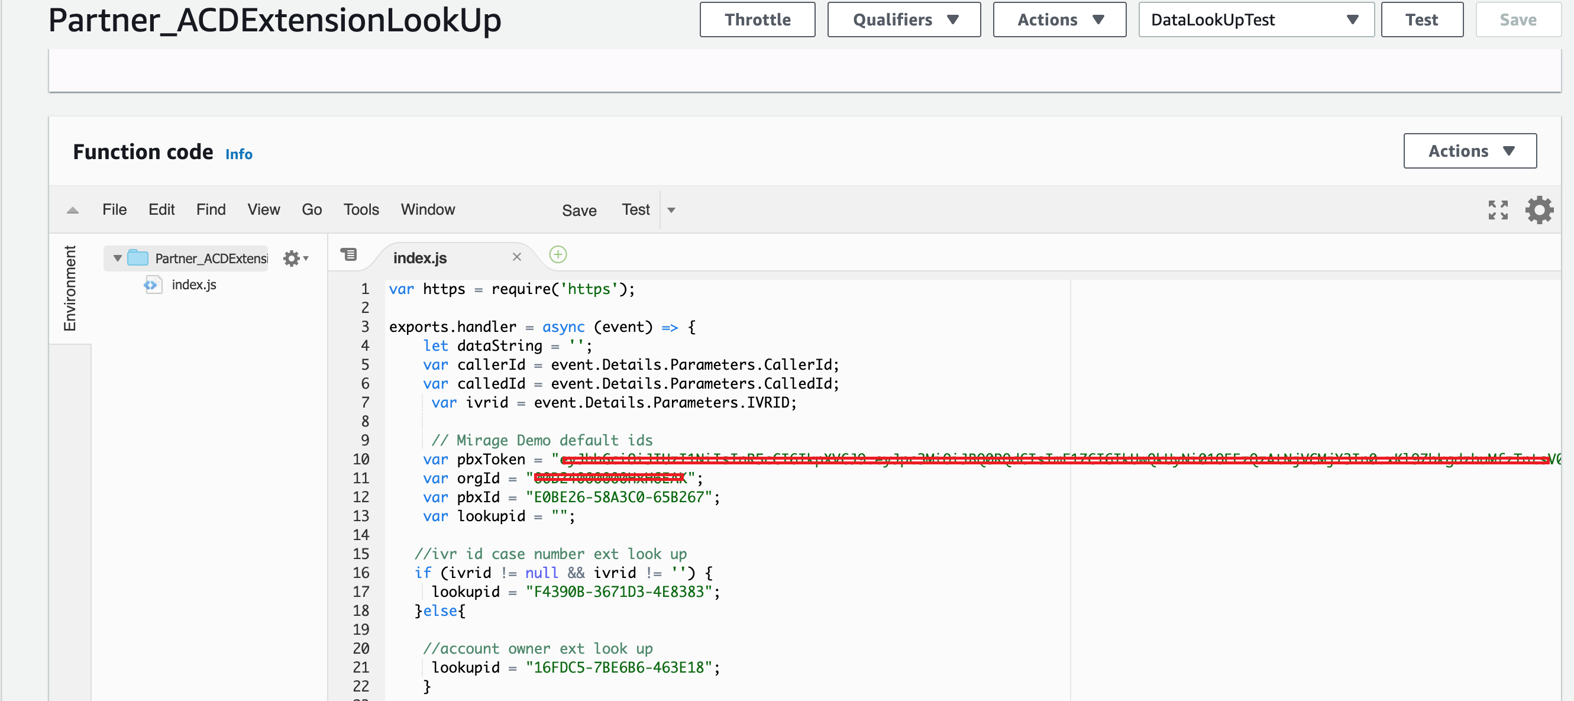Open Find menu
The height and width of the screenshot is (701, 1574).
(x=211, y=209)
